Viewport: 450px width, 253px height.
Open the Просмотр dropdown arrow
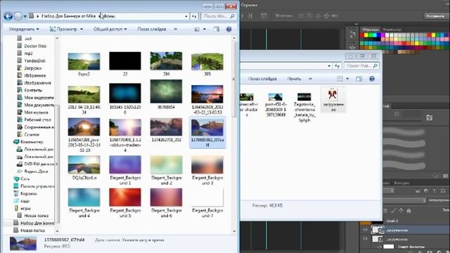coord(82,30)
